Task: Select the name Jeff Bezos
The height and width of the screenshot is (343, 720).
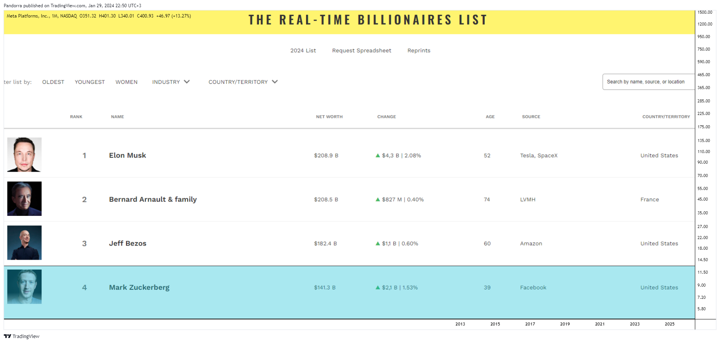Action: [128, 244]
